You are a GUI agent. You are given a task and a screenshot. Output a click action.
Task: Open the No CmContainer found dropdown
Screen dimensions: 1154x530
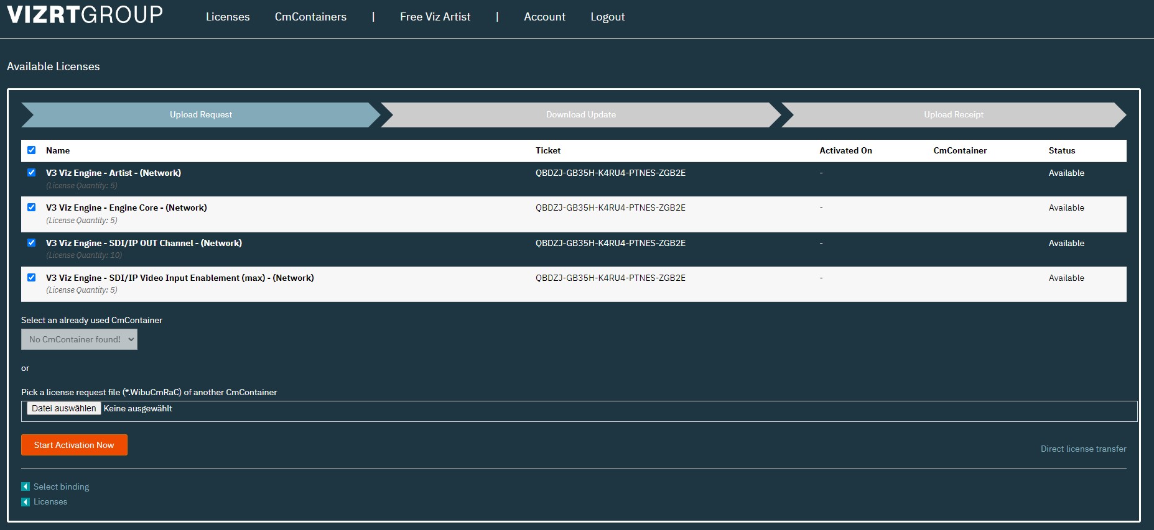pos(79,339)
